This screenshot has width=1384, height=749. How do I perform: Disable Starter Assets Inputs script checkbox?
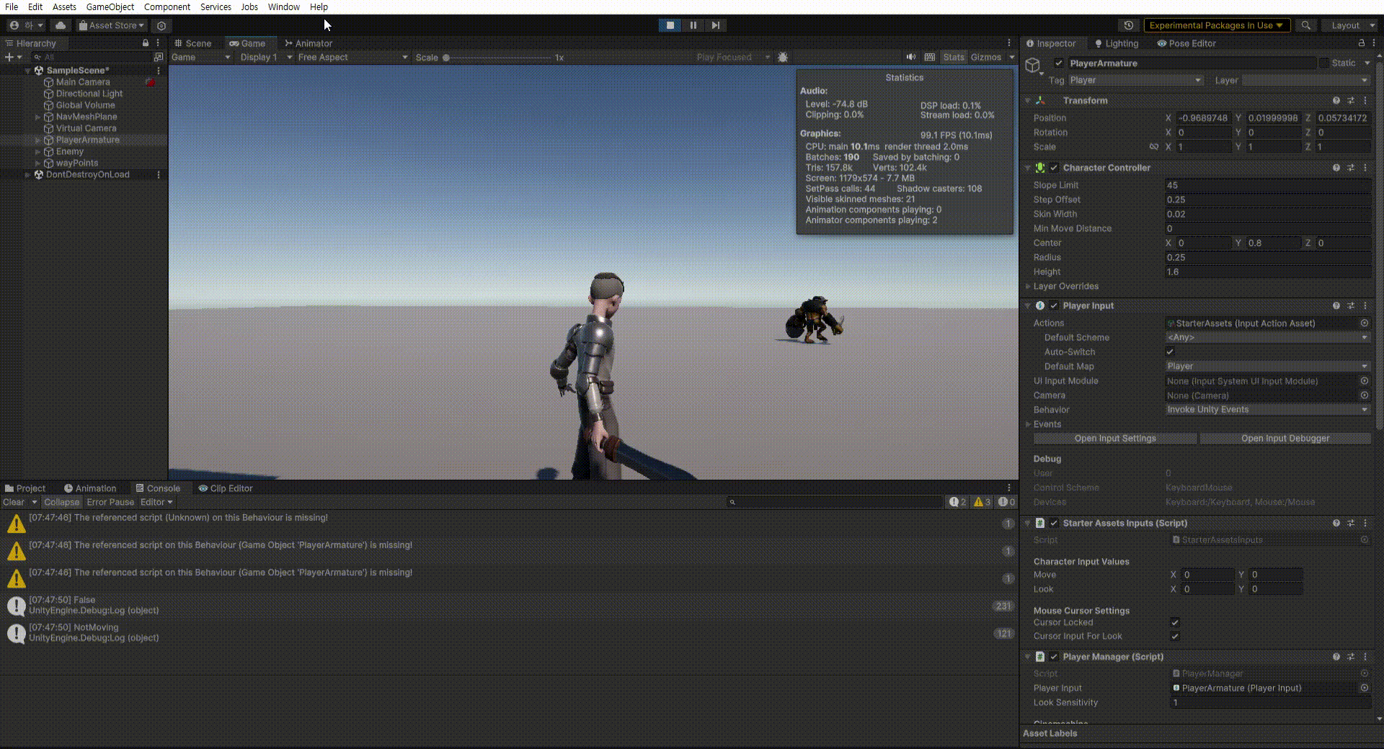click(1054, 524)
